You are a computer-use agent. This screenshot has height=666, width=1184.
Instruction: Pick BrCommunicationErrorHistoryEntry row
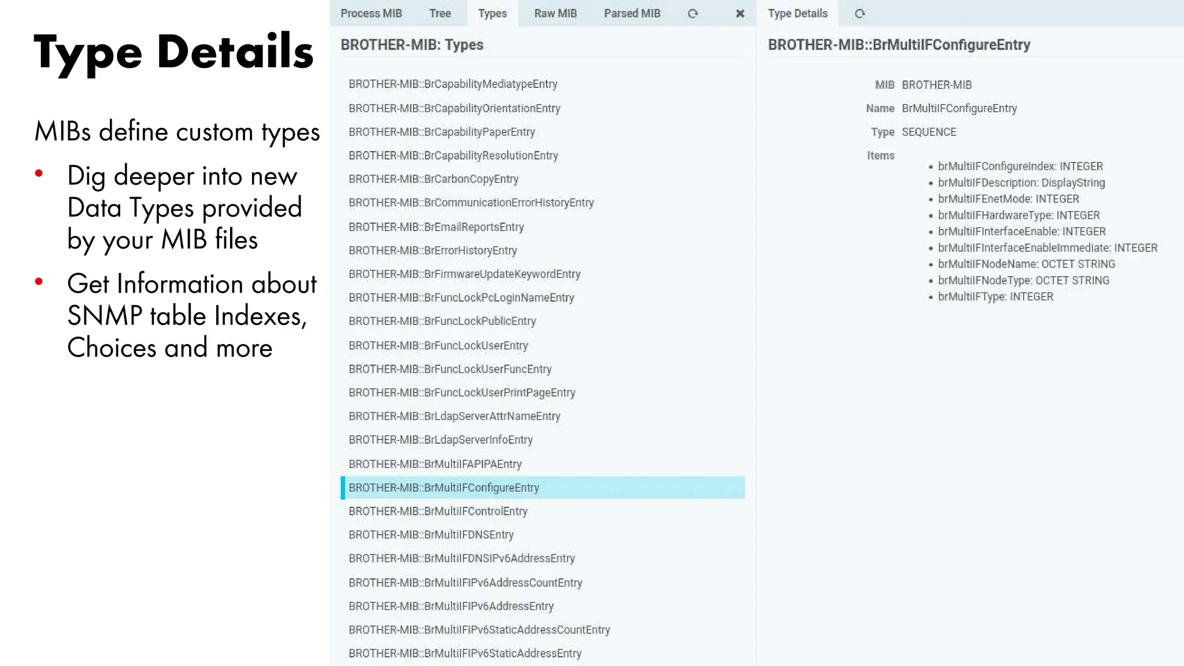[x=543, y=203]
